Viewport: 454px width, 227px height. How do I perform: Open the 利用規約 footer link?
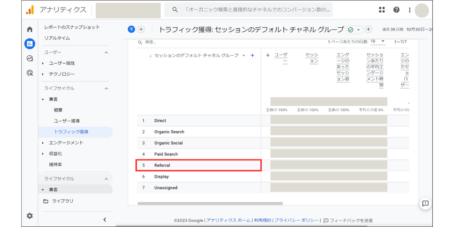262,220
